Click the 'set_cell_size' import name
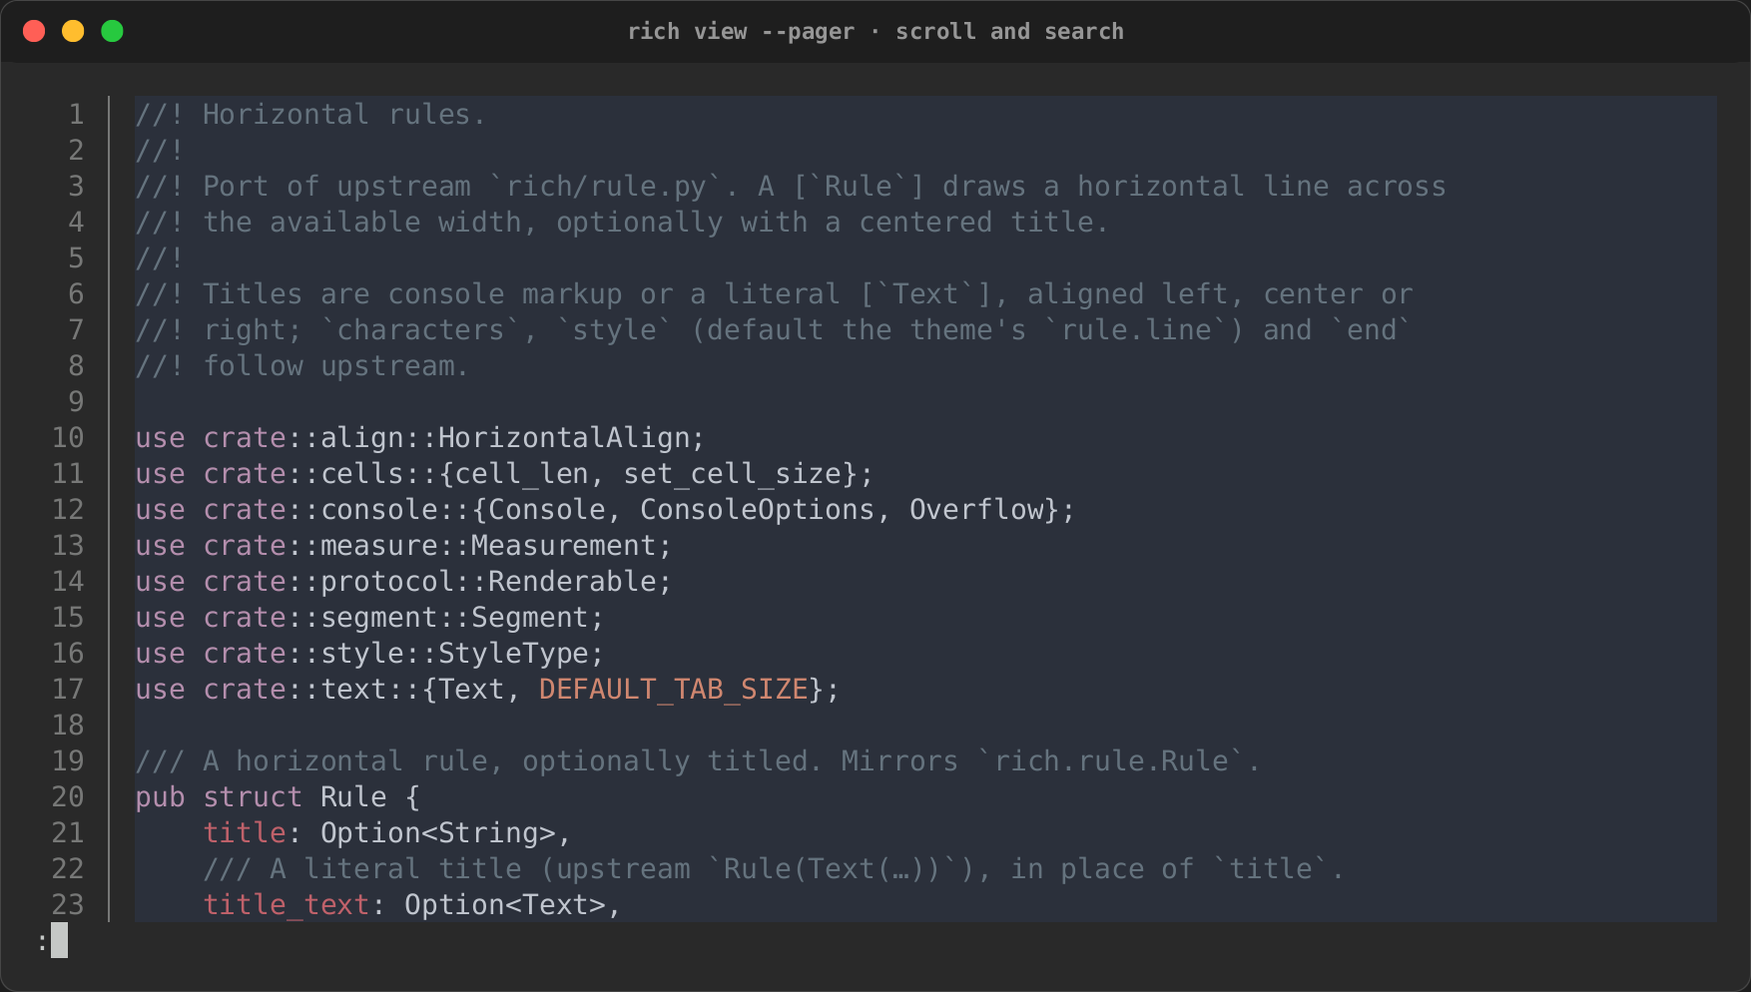This screenshot has height=992, width=1751. point(732,474)
